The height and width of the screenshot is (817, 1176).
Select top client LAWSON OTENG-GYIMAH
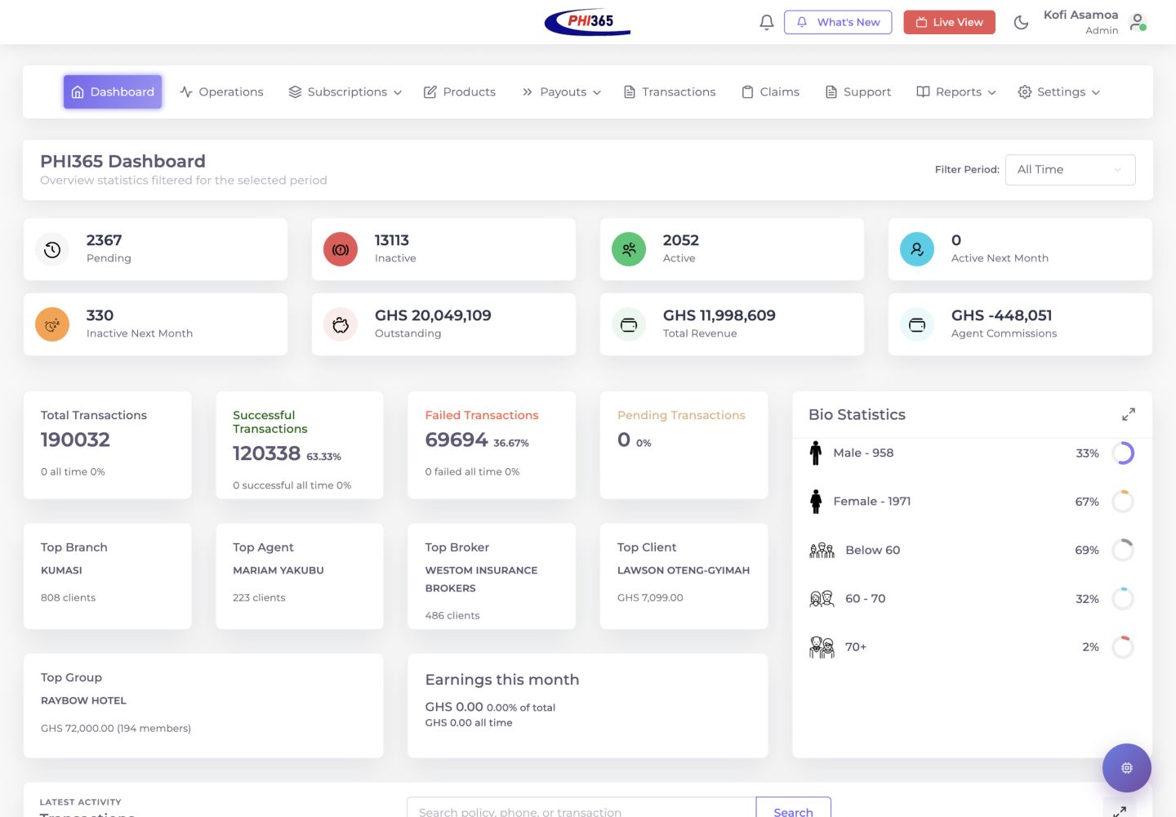coord(684,570)
